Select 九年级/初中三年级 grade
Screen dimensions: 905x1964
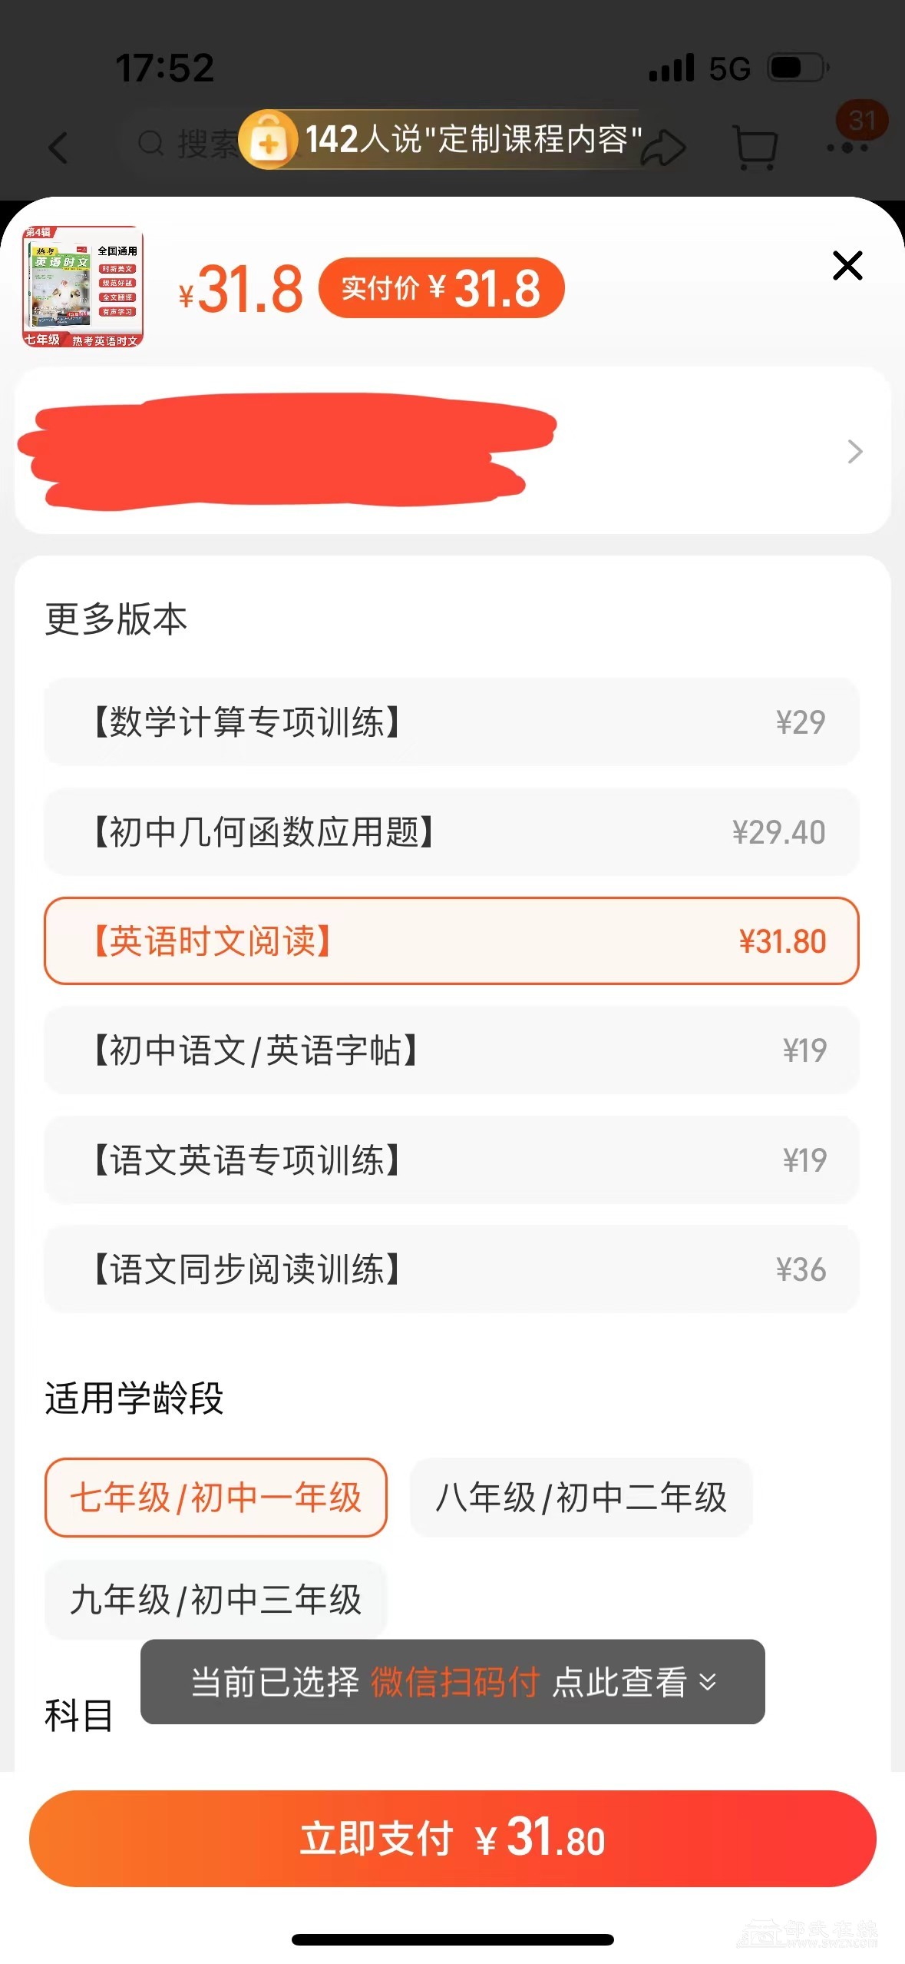[216, 1599]
